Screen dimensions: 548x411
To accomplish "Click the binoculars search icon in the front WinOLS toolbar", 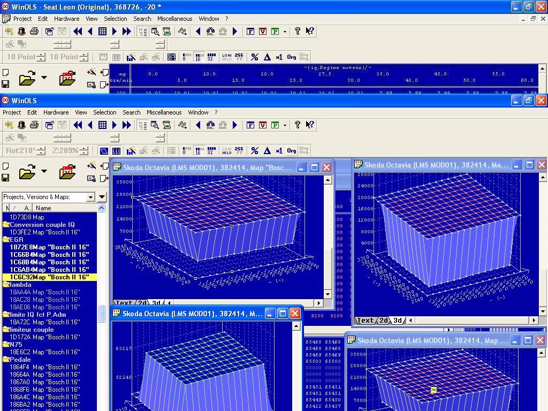I will point(210,125).
